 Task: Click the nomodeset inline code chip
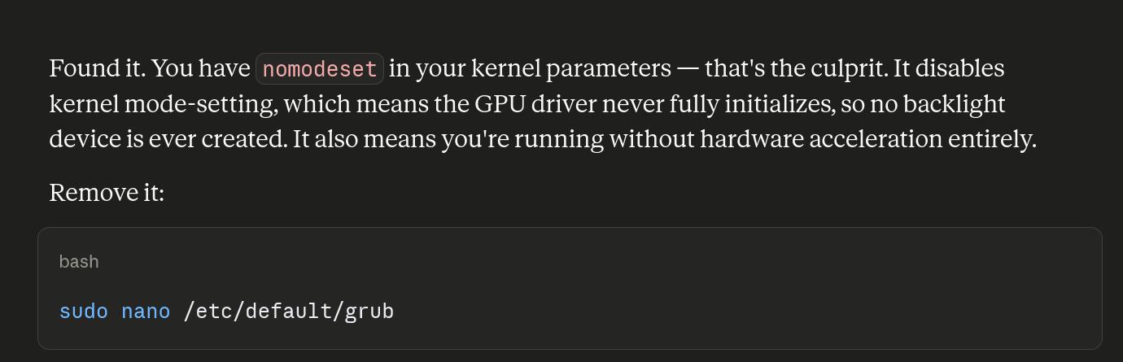tap(320, 69)
